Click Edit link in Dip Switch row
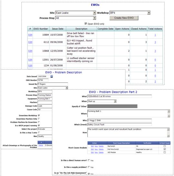Screen dimensions: 174x176 point(92,146)
